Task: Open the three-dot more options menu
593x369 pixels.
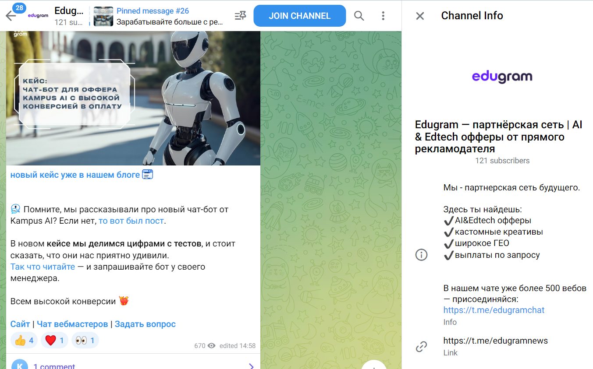Action: click(383, 16)
